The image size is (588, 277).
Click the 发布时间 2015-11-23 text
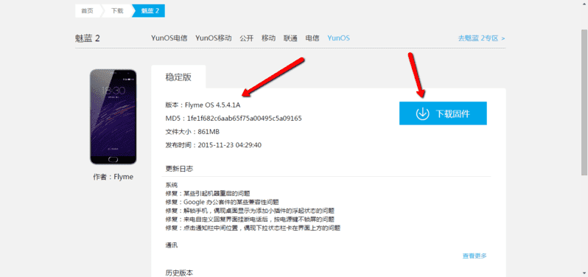[x=214, y=145]
